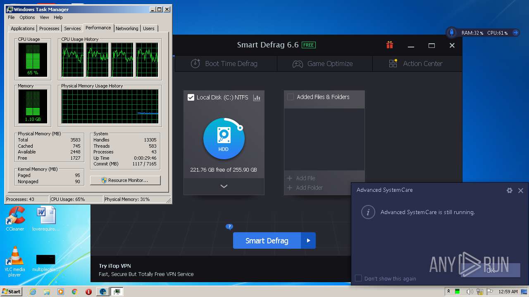Open CCleaner desktop shortcut
The image size is (529, 297).
15,219
